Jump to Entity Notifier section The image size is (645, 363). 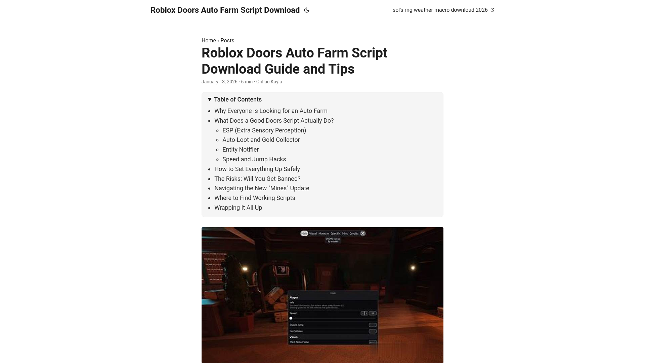(x=241, y=150)
